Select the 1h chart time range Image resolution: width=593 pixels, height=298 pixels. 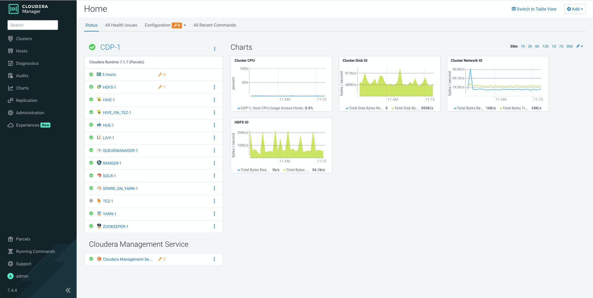(x=523, y=46)
